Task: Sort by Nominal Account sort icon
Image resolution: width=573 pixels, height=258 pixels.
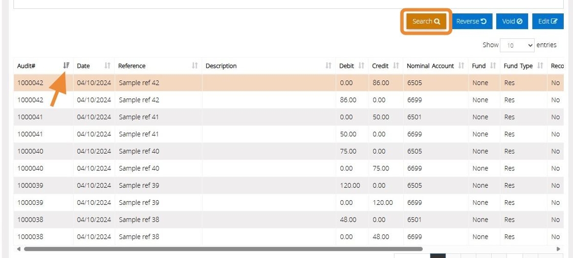Action: click(461, 66)
